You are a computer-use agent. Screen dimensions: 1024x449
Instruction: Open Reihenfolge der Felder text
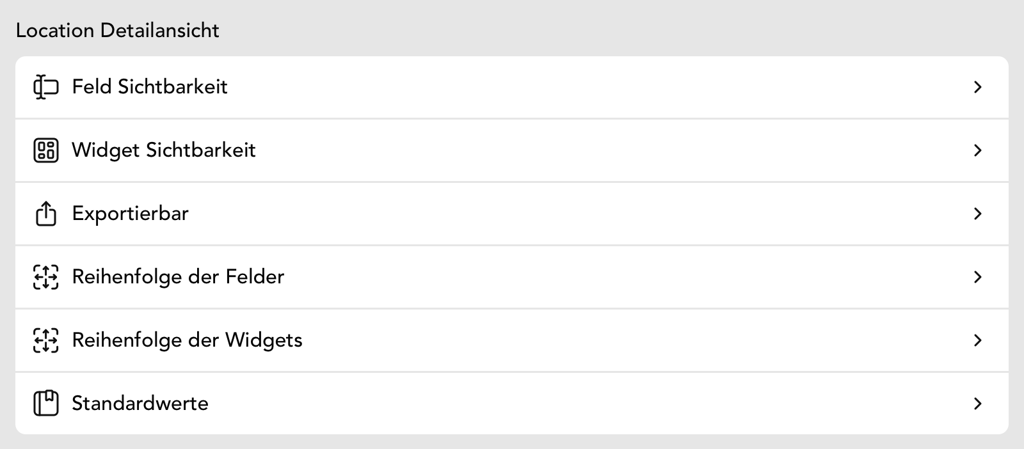pos(178,277)
